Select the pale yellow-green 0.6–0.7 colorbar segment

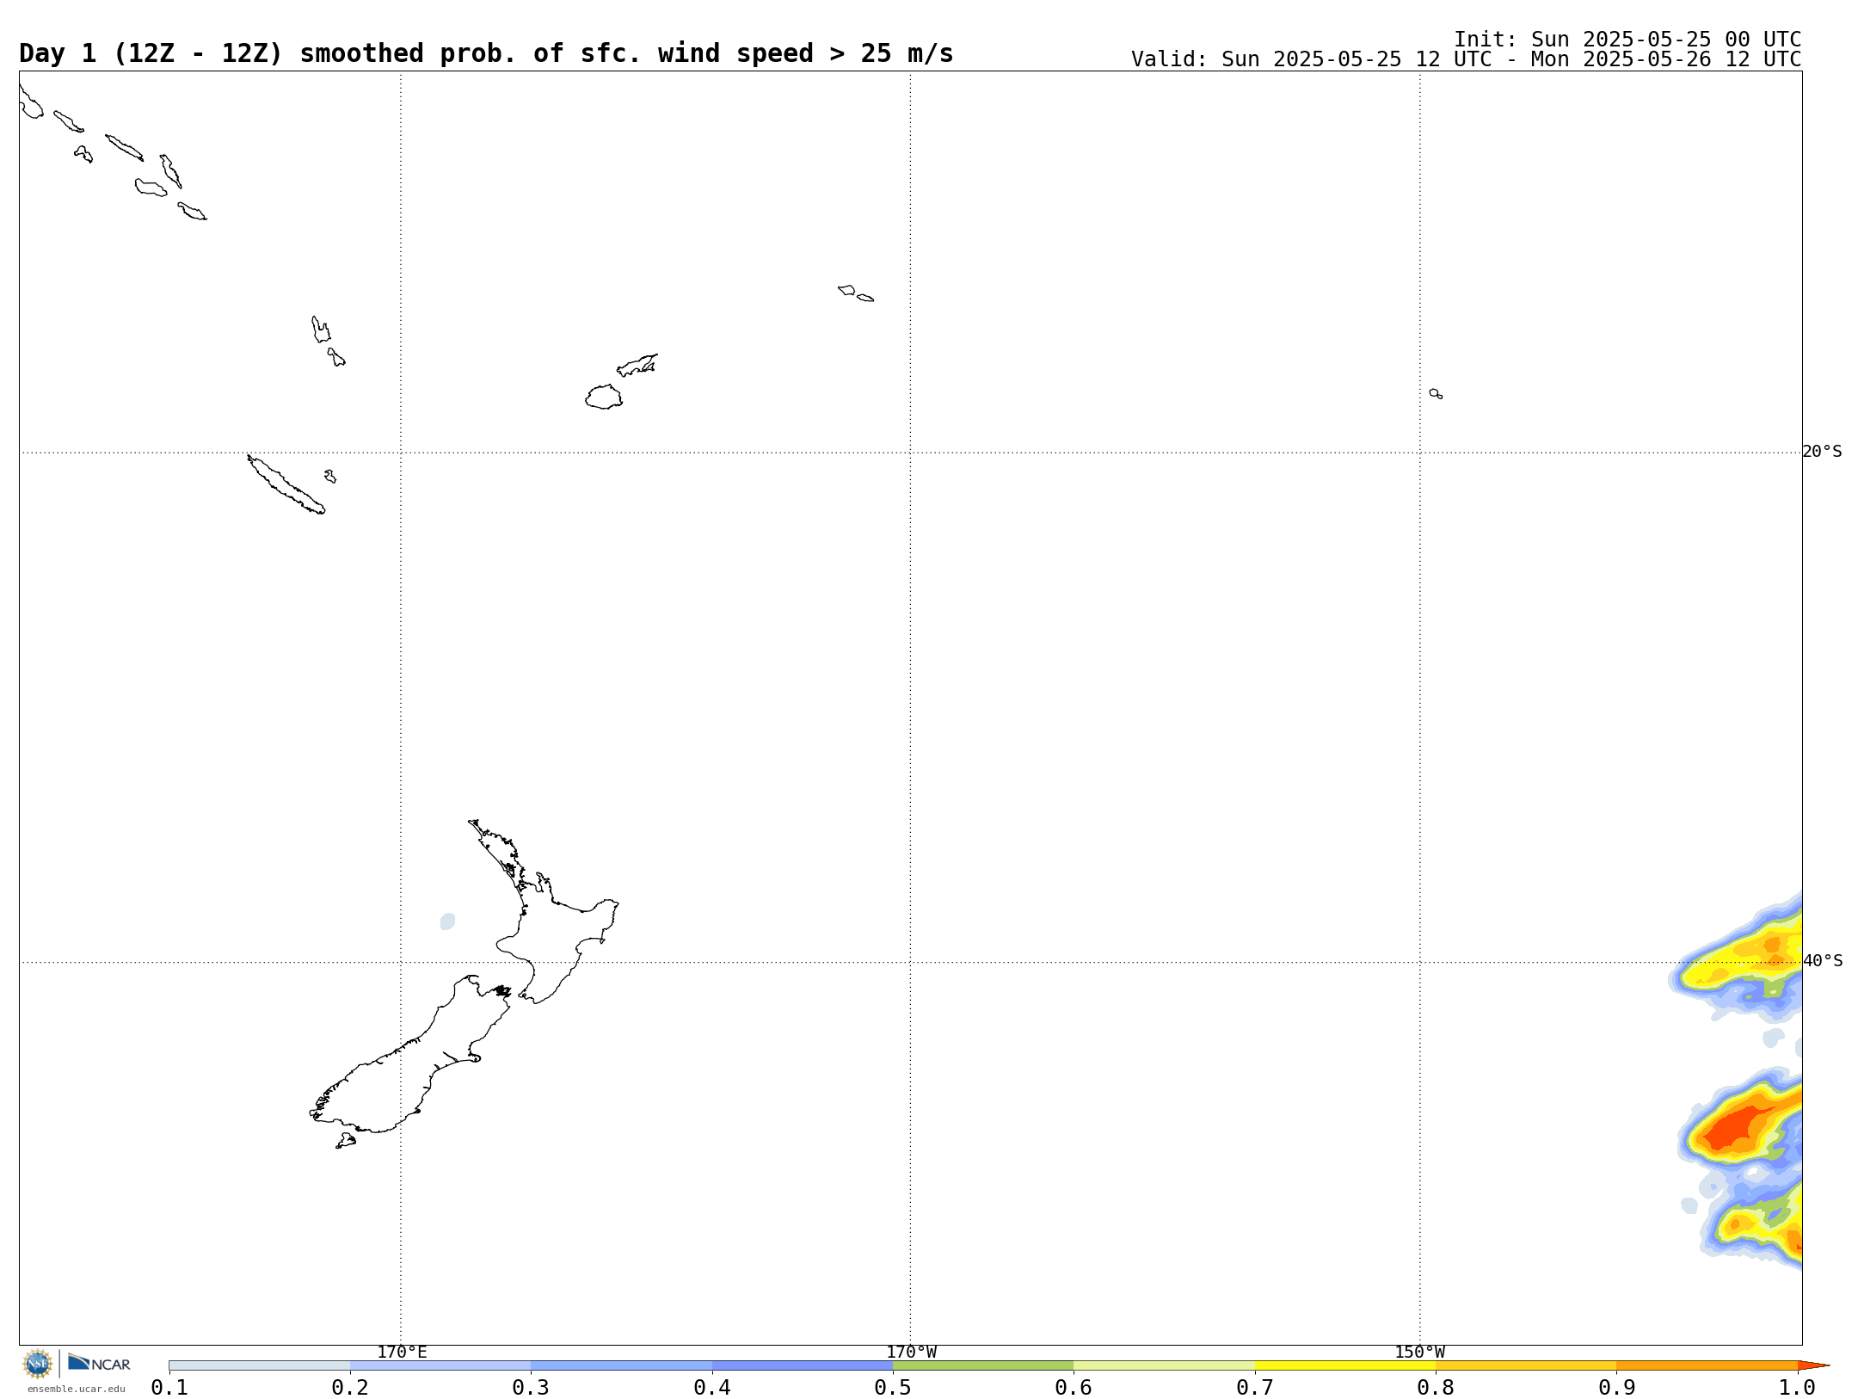(1164, 1365)
